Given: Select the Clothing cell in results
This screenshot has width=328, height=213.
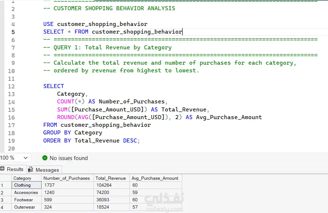Looking at the screenshot, I should (22, 185).
